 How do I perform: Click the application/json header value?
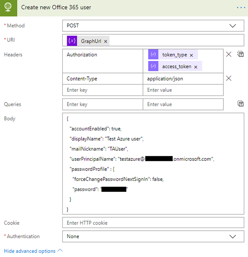183,79
